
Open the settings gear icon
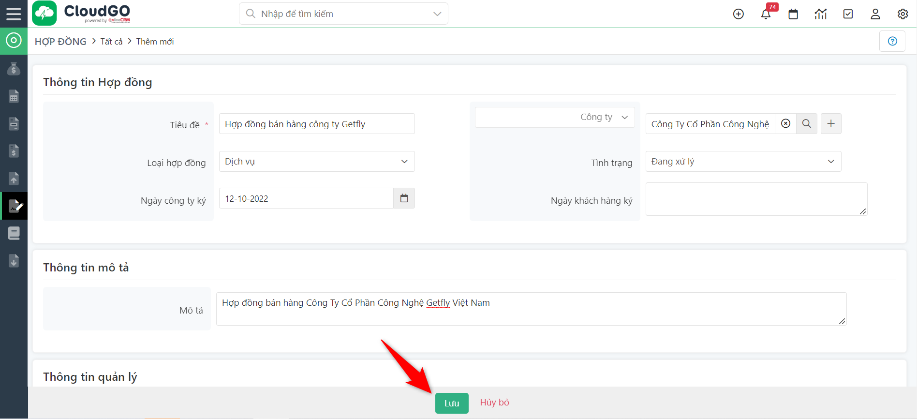[x=902, y=14]
